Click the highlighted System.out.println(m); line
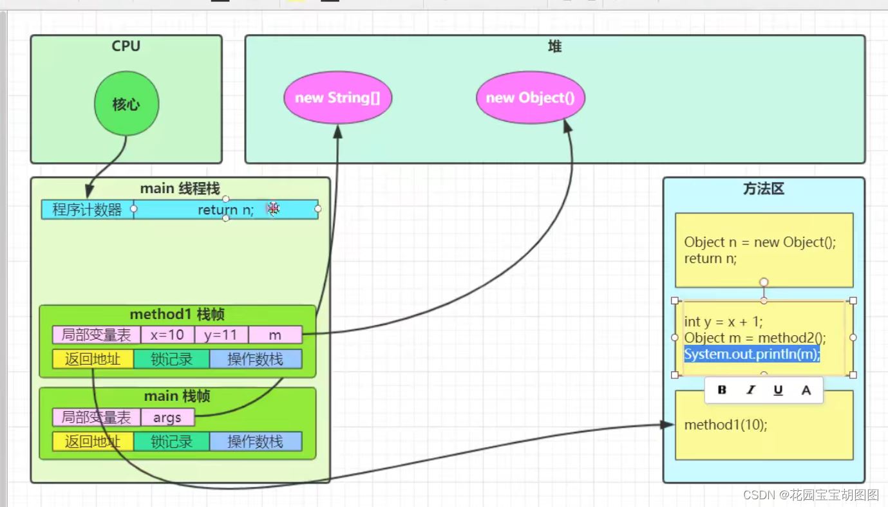 point(752,354)
